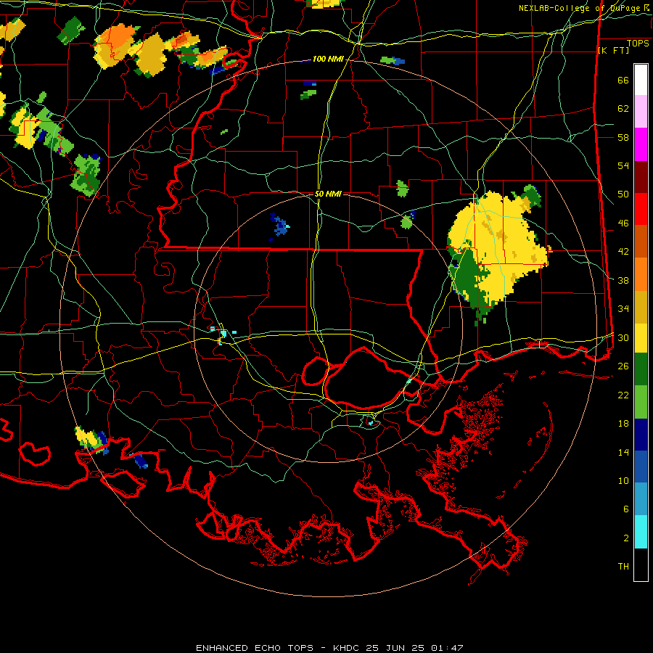653x653 pixels.
Task: Click the legend value 26
Action: [623, 366]
